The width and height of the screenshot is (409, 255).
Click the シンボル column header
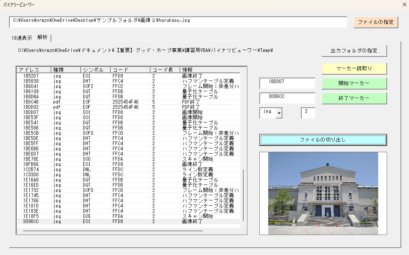tap(95, 70)
